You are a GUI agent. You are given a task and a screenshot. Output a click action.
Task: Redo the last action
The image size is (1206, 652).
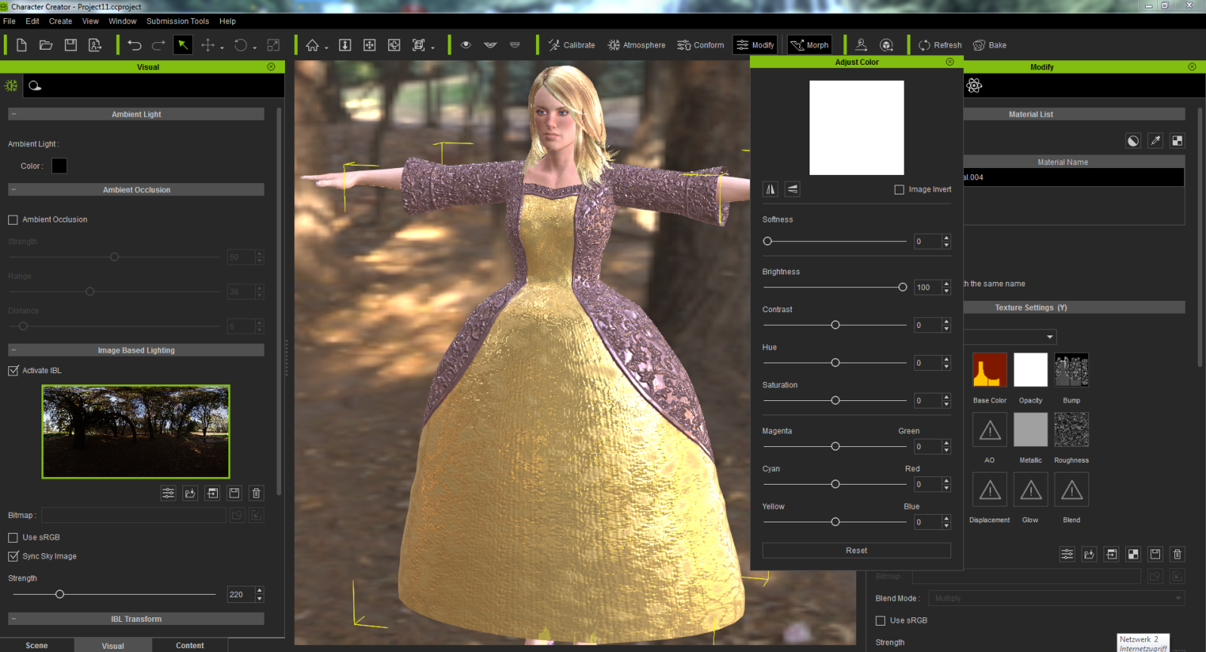click(x=158, y=45)
